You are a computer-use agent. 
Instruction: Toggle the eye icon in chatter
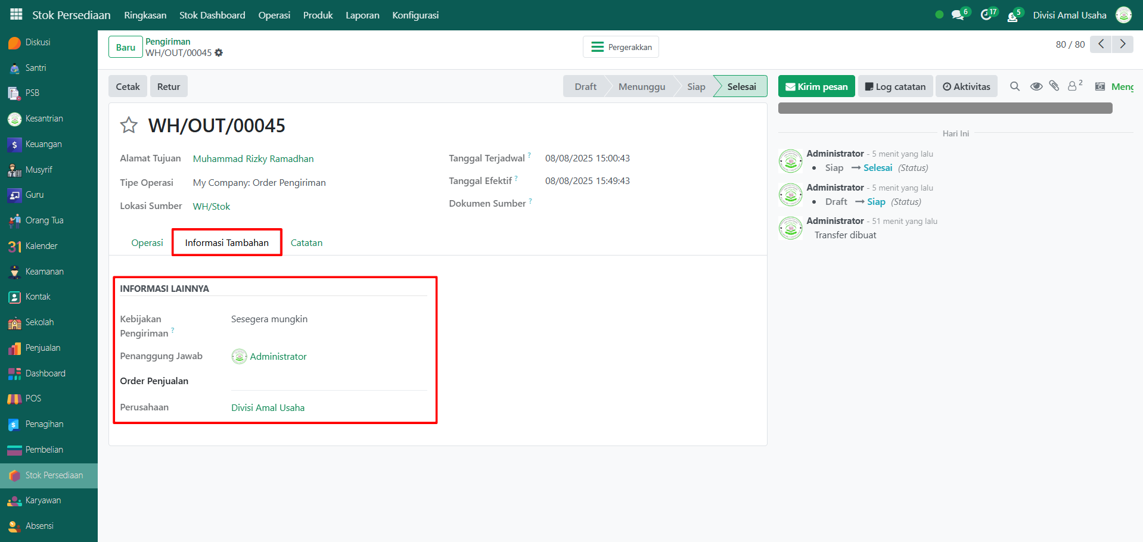pos(1036,86)
